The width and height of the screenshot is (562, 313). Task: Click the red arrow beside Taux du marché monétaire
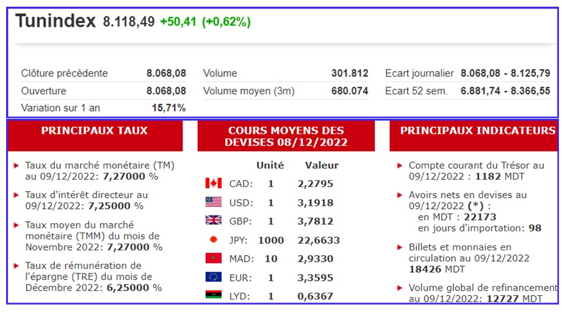(x=16, y=166)
